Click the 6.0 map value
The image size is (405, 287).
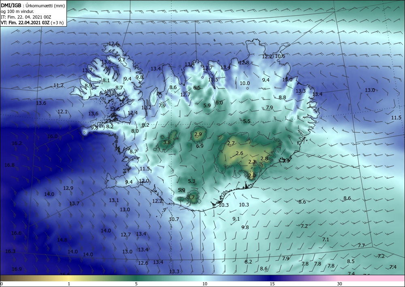(x=219, y=102)
